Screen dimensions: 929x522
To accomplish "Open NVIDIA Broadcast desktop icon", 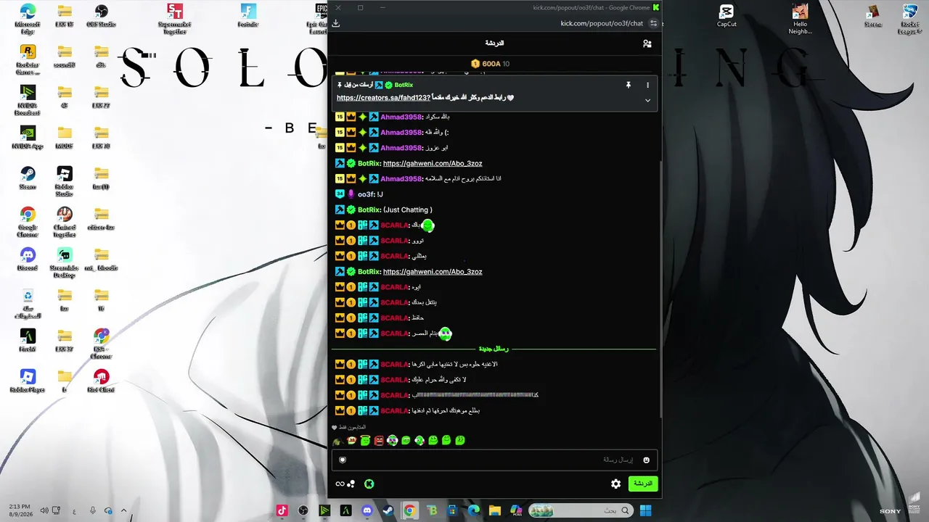I will [28, 100].
